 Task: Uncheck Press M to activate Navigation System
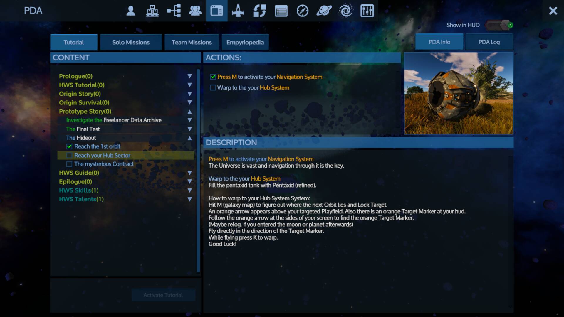point(213,77)
